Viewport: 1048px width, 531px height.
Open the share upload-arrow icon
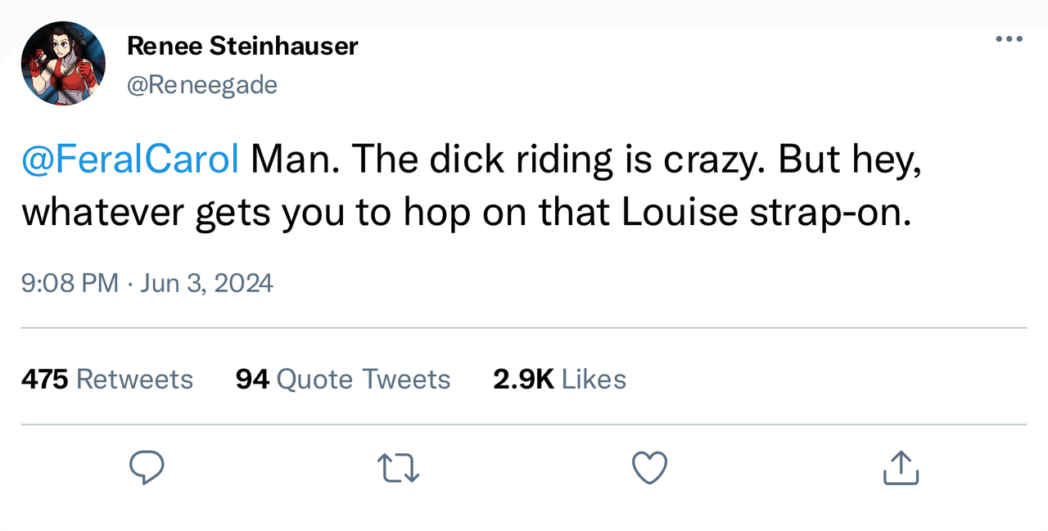[901, 468]
